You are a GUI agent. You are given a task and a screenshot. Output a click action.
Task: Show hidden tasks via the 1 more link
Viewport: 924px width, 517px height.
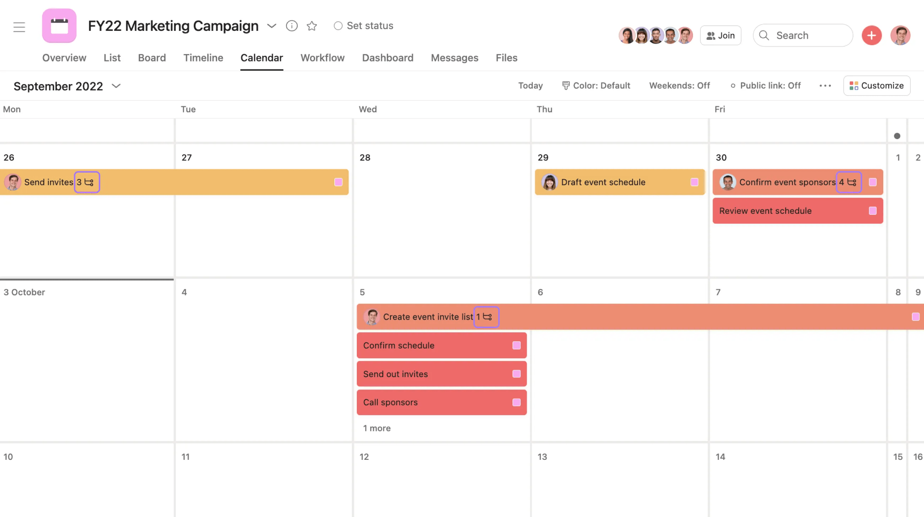pyautogui.click(x=376, y=428)
